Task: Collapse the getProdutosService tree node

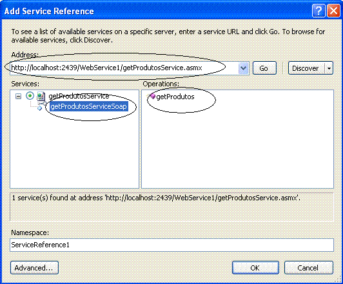Action: [19, 96]
